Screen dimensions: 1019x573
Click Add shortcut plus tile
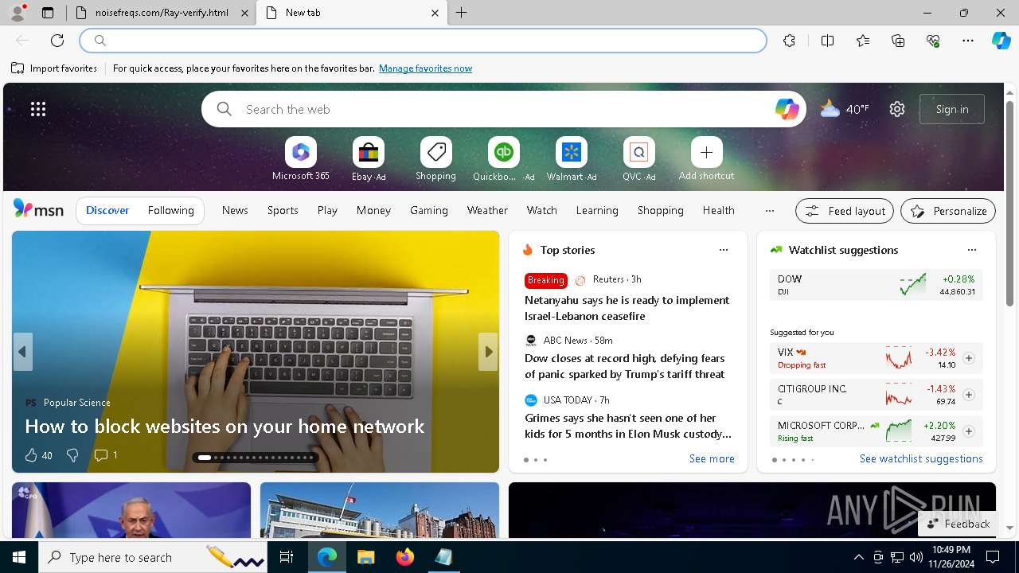(706, 159)
